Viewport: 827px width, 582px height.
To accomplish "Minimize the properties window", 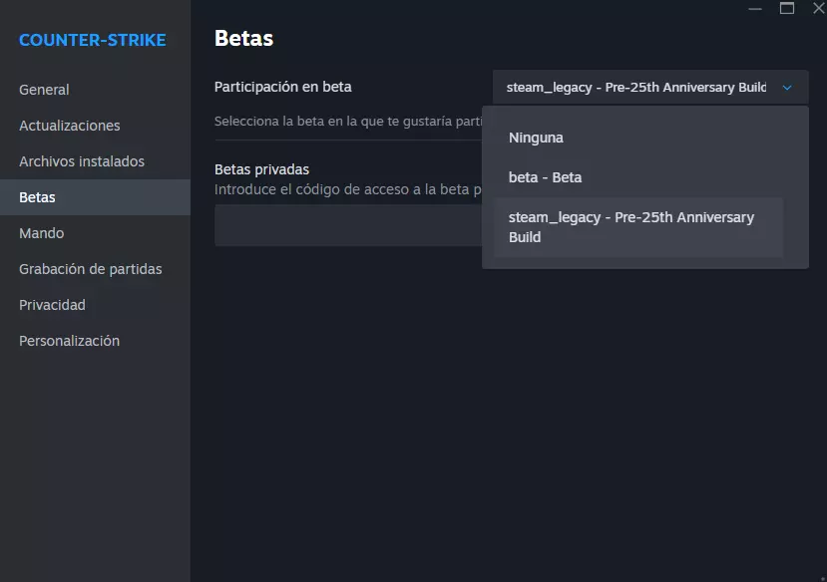I will (754, 8).
